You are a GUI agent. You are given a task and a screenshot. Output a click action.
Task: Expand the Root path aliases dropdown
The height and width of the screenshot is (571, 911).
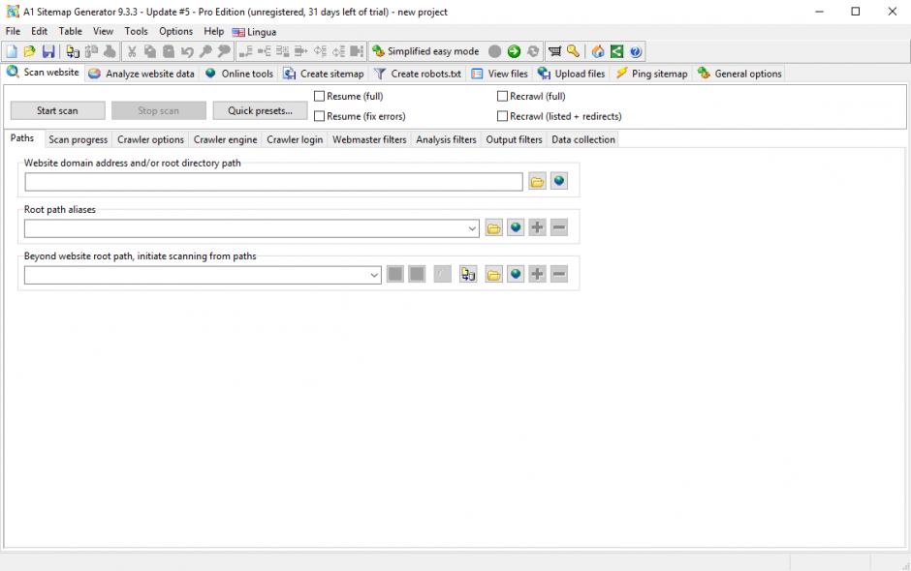[x=472, y=228]
